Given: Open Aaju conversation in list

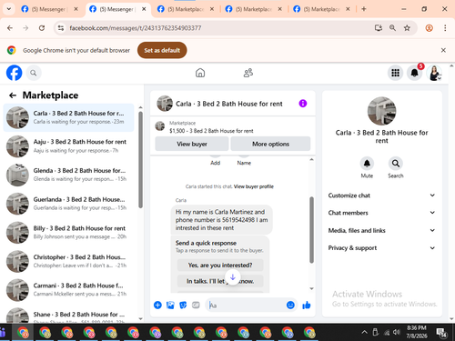Looking at the screenshot, I should (x=68, y=146).
